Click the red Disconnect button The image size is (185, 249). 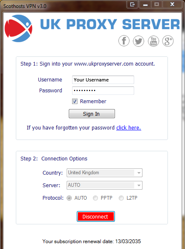pyautogui.click(x=96, y=216)
